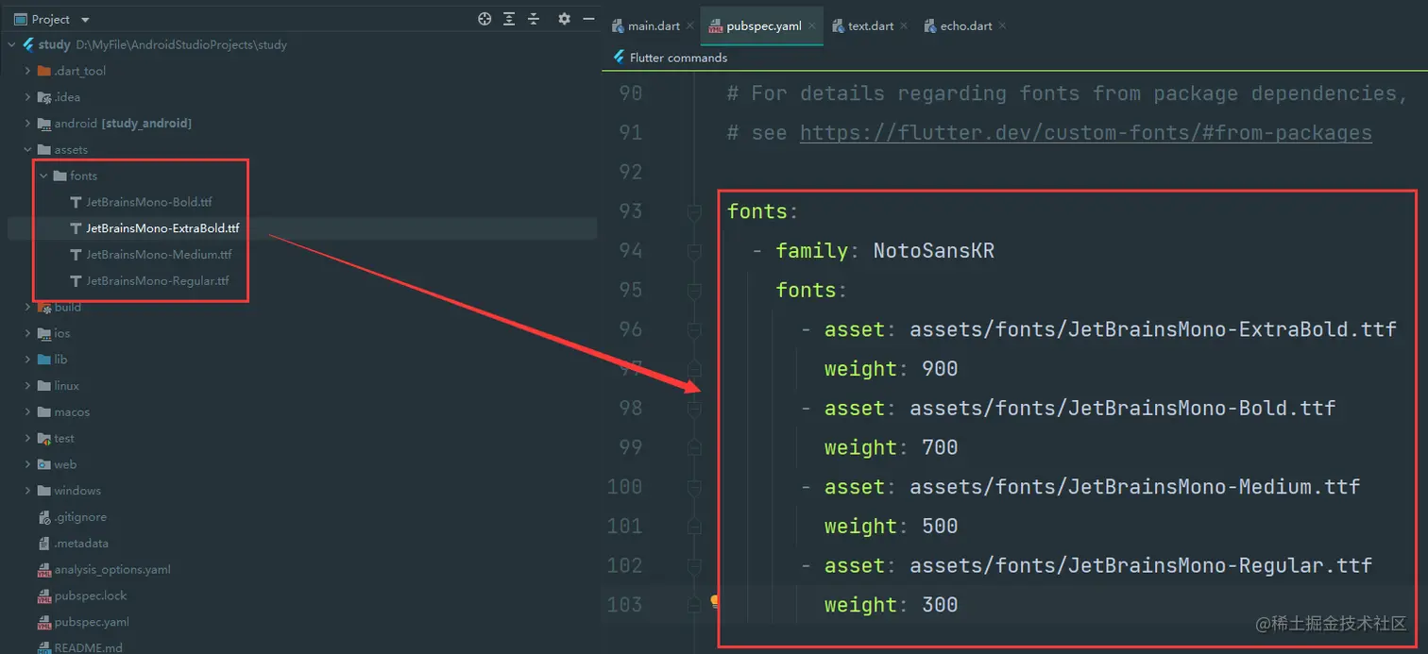Viewport: 1428px width, 654px height.
Task: Click the JetBrainsMono-Medium.ttf asset path in editor
Action: click(x=1134, y=487)
